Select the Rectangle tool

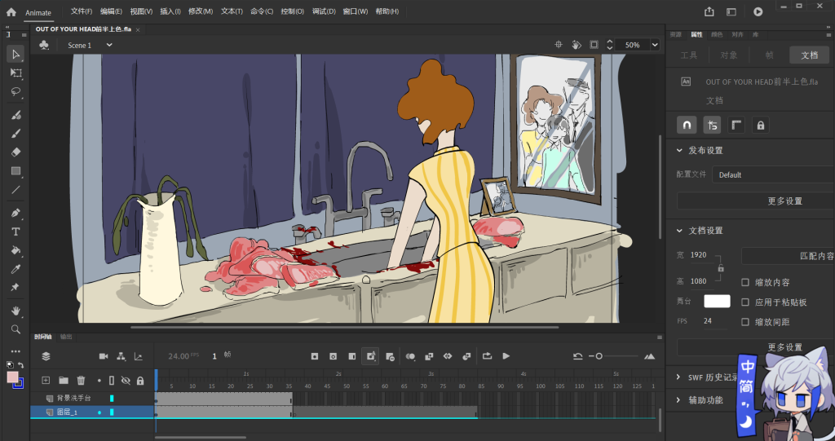15,171
